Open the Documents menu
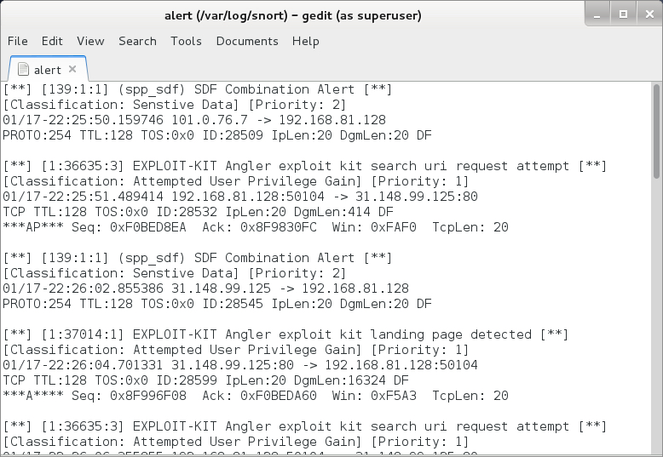663x457 pixels. click(x=247, y=41)
